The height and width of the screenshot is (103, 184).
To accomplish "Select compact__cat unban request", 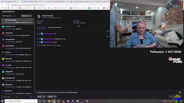I will point(17,28).
